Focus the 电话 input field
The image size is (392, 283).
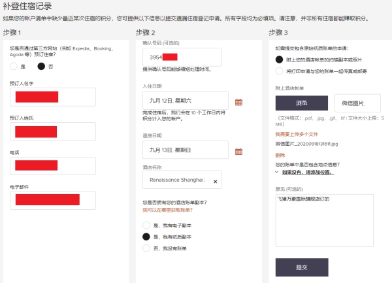point(53,166)
